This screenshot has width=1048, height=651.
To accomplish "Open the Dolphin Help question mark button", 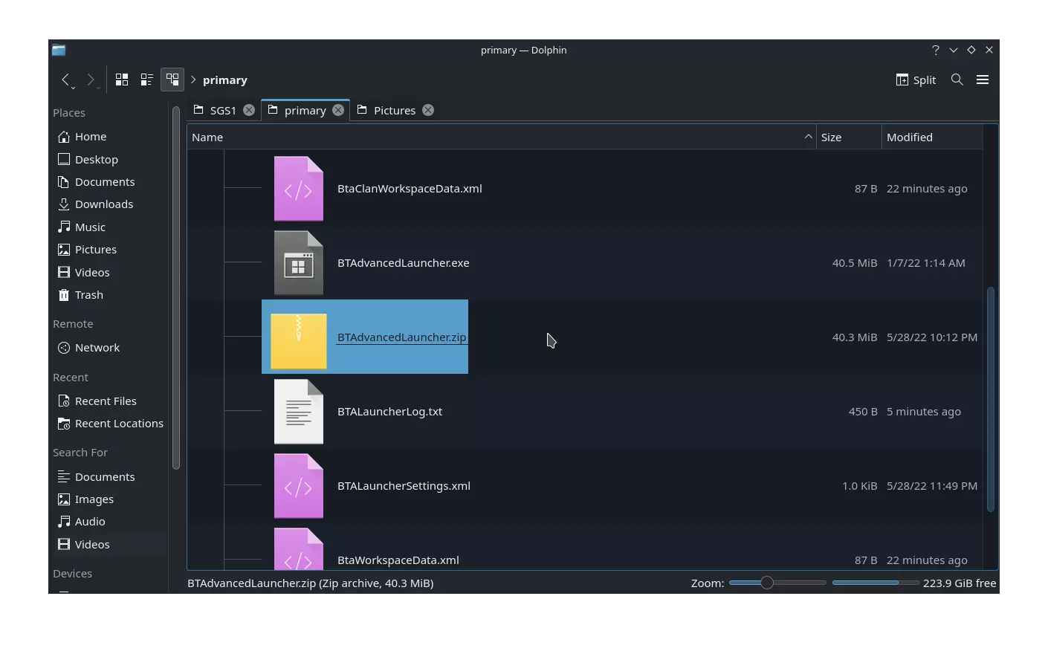I will (x=936, y=50).
